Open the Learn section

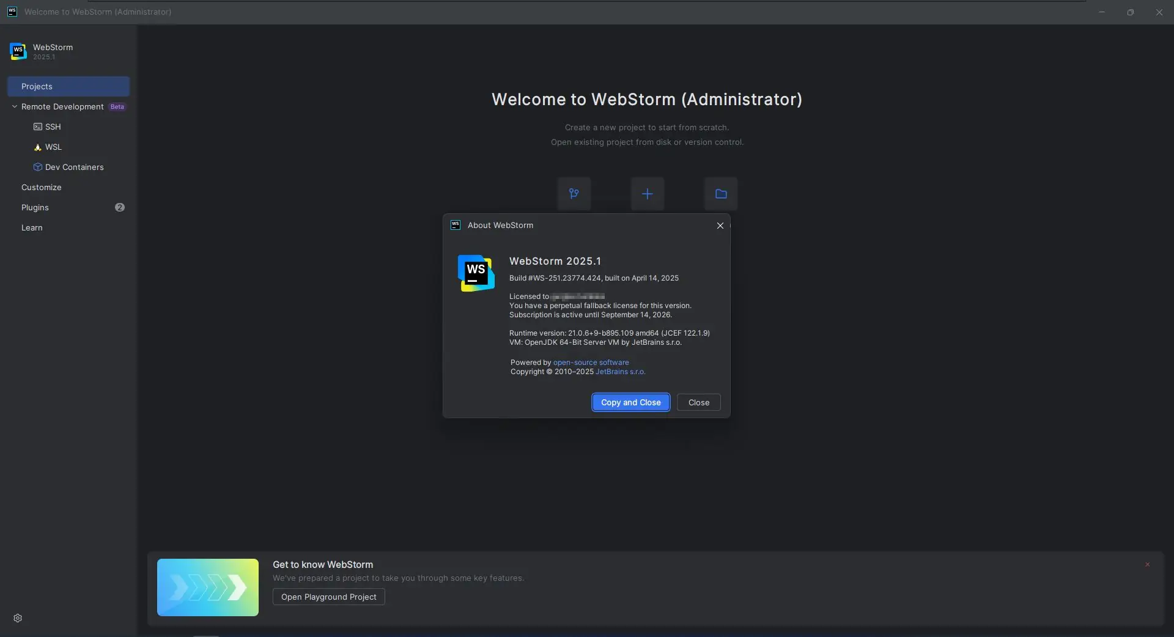click(31, 227)
